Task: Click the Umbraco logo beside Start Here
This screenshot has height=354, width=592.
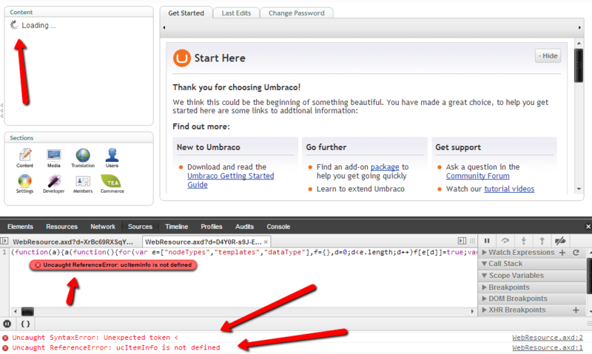Action: [x=181, y=58]
